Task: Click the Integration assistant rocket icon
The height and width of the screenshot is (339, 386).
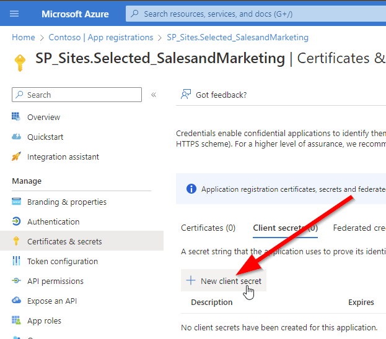Action: click(x=16, y=157)
